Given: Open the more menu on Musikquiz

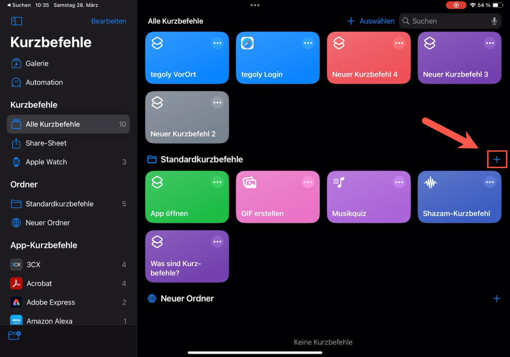Looking at the screenshot, I should pyautogui.click(x=399, y=182).
